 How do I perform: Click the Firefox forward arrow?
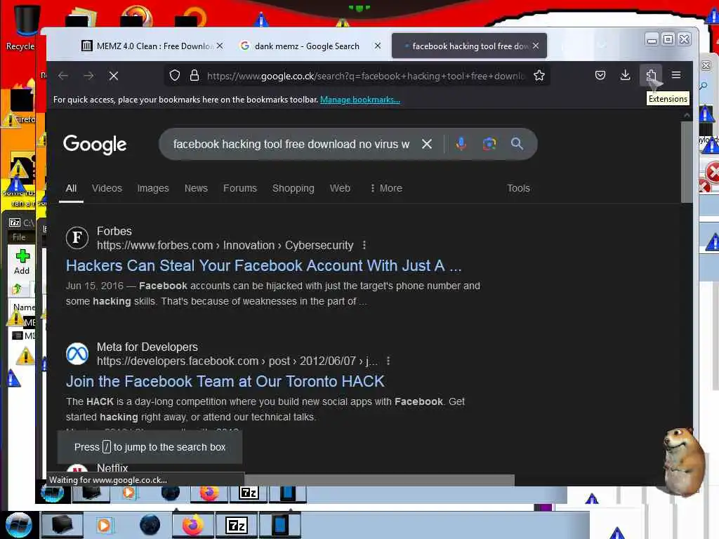88,76
